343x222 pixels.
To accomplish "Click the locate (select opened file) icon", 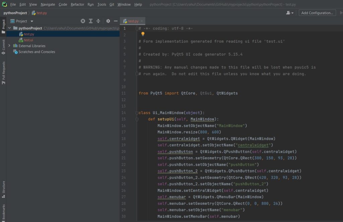I will pos(83,21).
